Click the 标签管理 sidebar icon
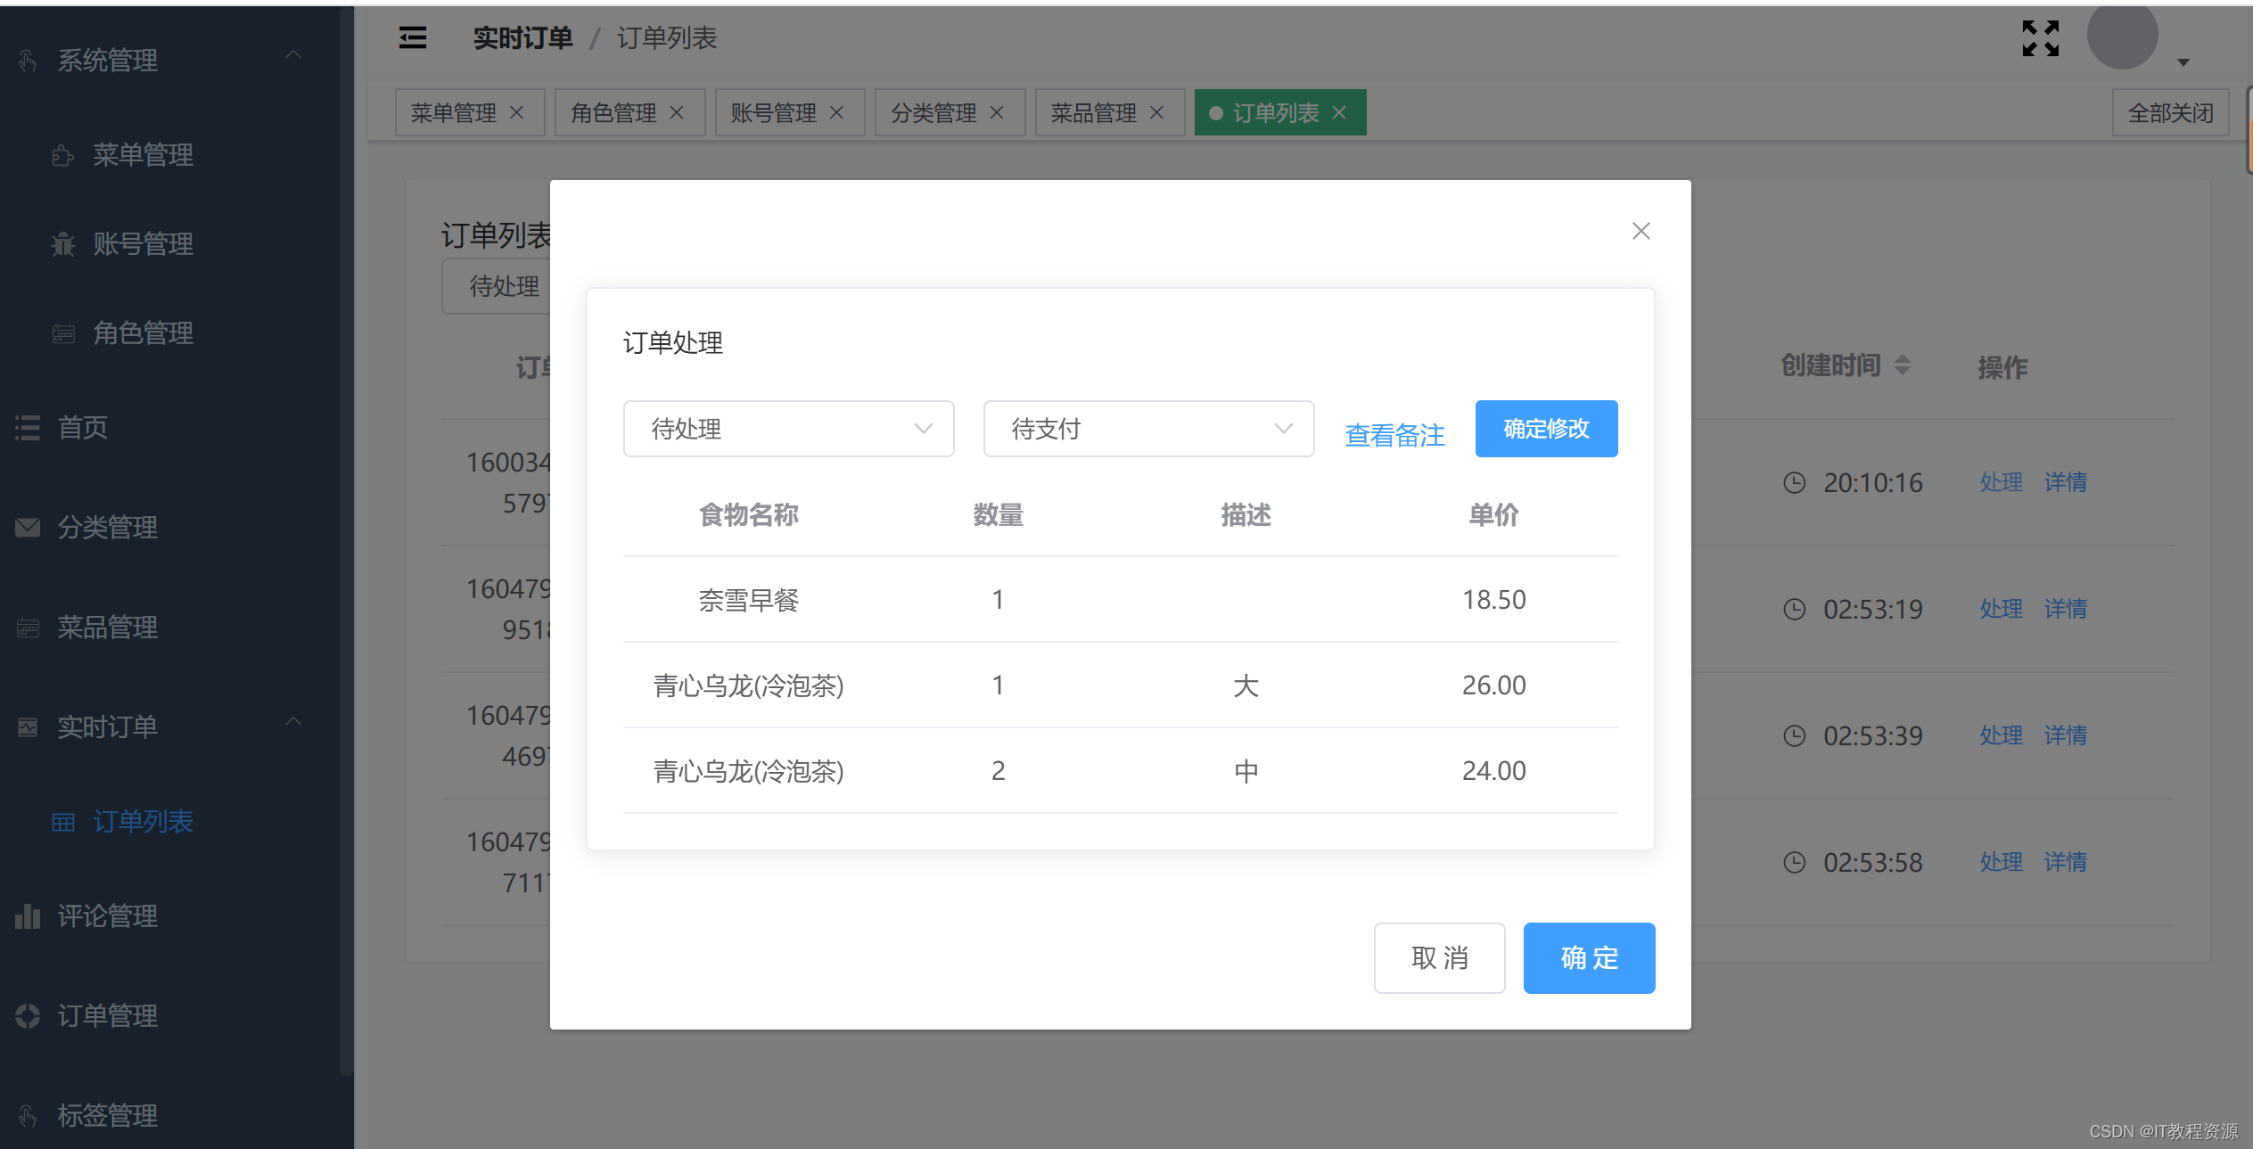Screen dimensions: 2253x1149 click(28, 1115)
